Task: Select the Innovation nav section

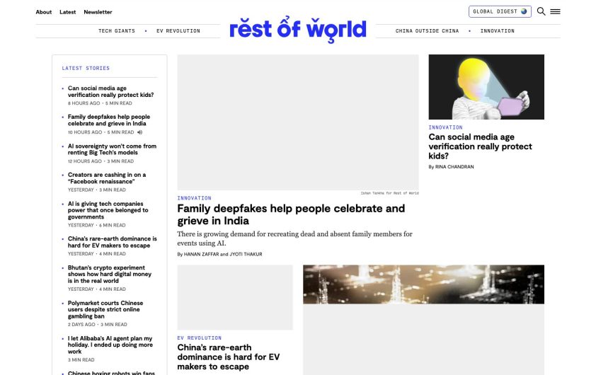Action: (x=497, y=30)
